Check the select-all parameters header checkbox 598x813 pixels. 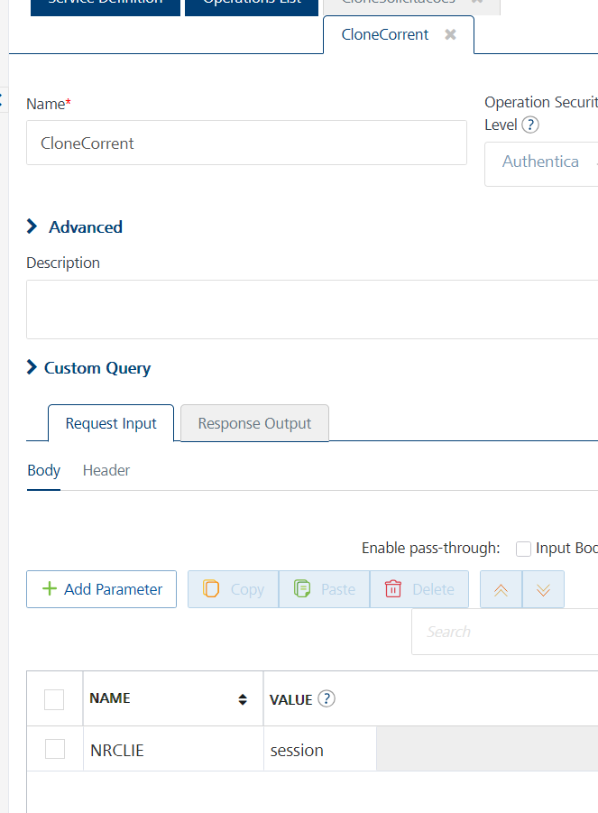pos(55,699)
